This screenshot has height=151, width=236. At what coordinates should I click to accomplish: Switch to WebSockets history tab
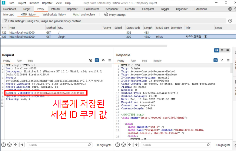pos(54,15)
